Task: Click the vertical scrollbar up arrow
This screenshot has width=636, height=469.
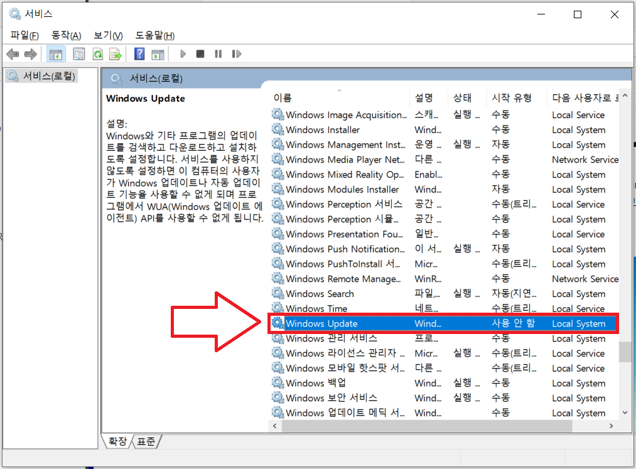Action: (x=625, y=96)
